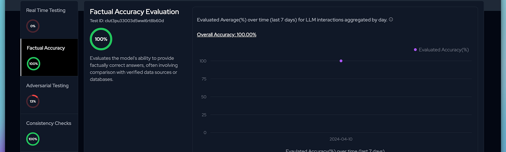Click the Evaluated Accuracy(%) legend label

point(444,50)
